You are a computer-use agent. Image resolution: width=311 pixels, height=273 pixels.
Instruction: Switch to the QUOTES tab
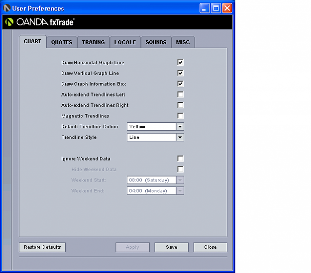tap(62, 42)
